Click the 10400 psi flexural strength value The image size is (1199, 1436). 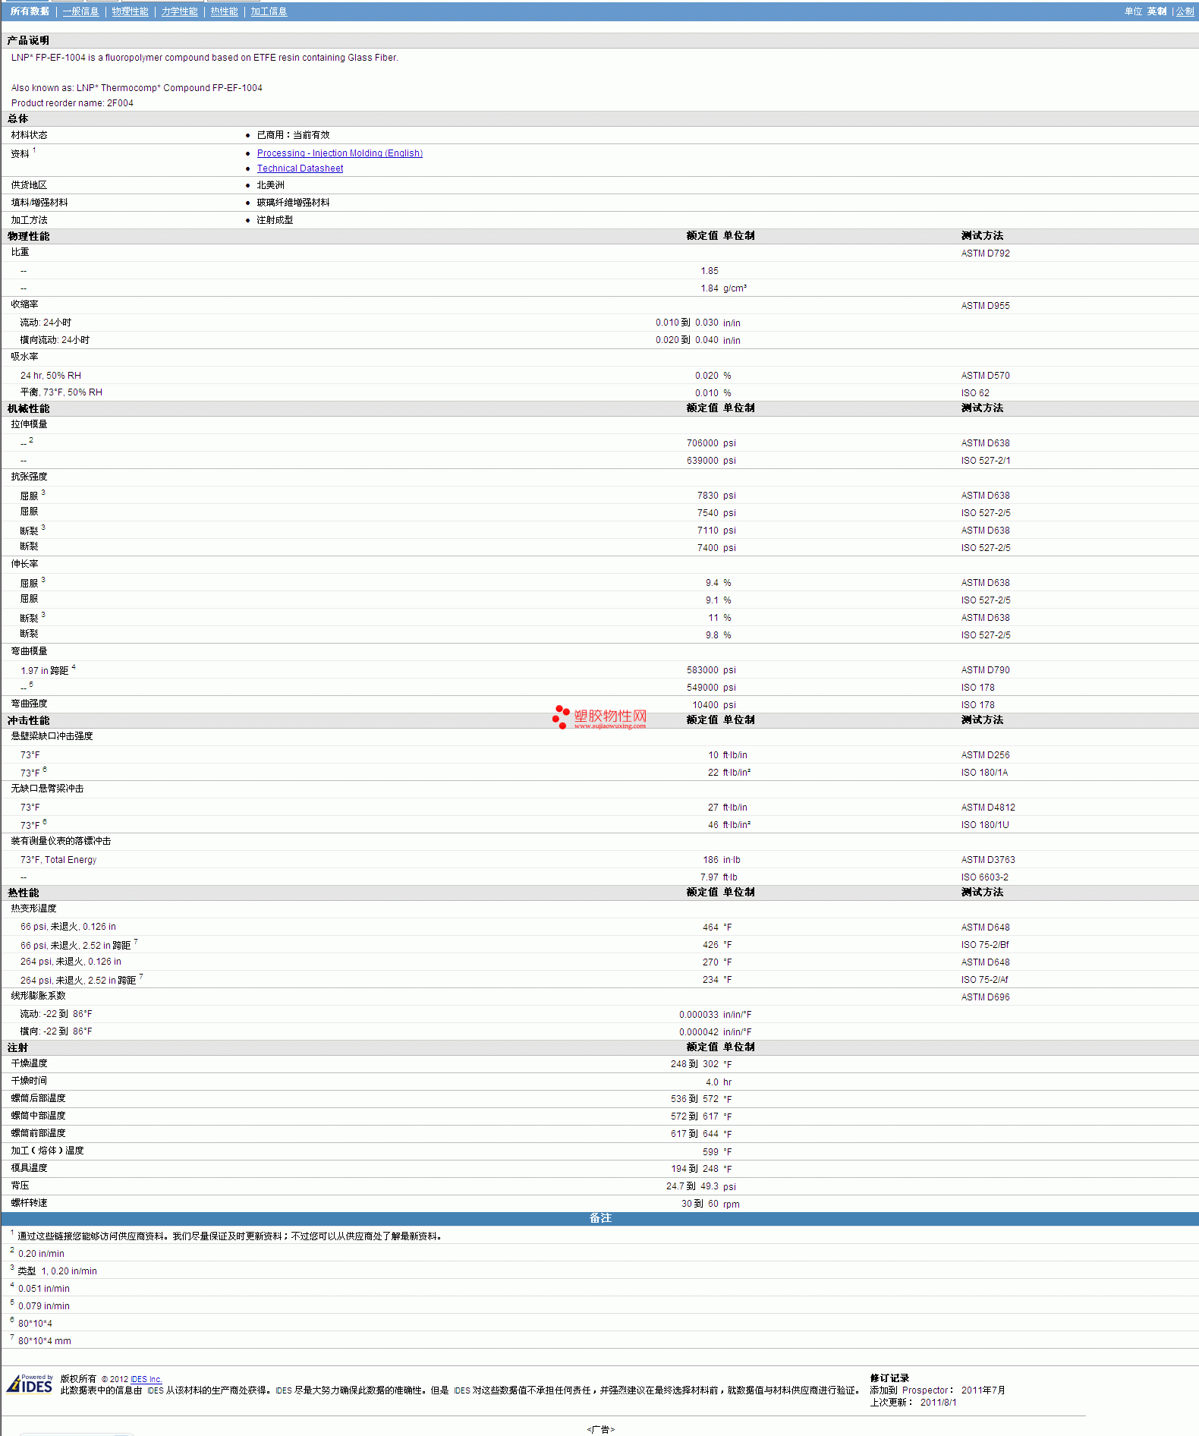click(714, 705)
